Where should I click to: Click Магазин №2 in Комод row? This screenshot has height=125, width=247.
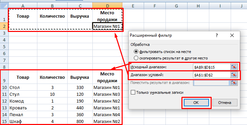click(107, 101)
